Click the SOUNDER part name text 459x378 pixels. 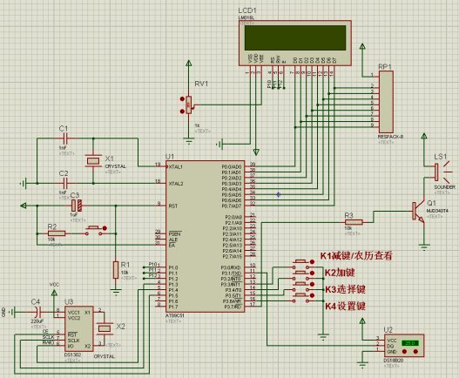coord(445,186)
